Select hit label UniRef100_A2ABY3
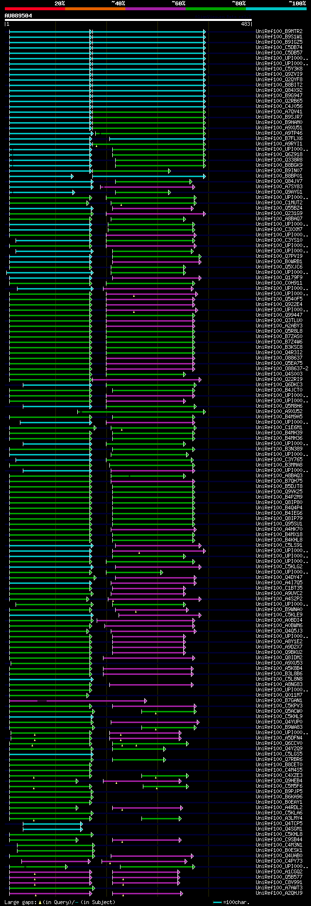Viewport: 311px width, 906px height. point(279,326)
